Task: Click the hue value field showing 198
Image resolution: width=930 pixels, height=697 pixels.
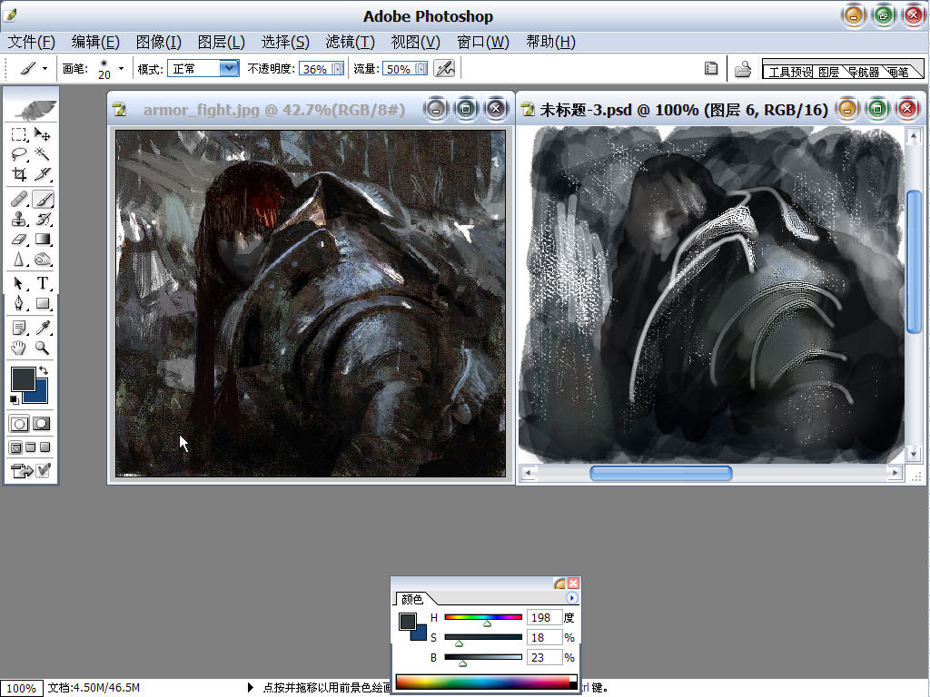Action: tap(544, 617)
